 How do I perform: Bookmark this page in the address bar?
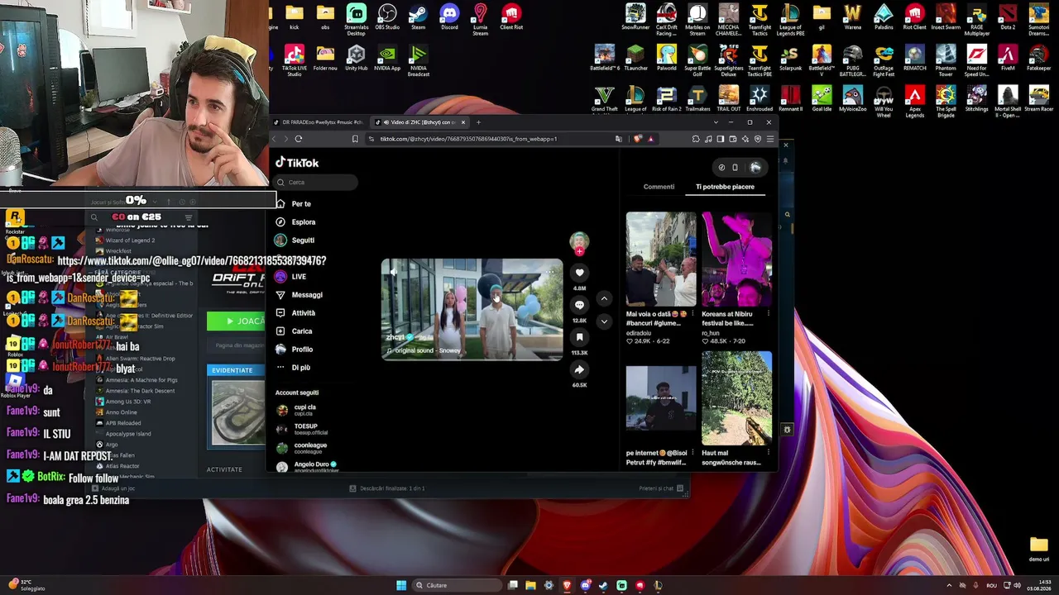click(355, 139)
